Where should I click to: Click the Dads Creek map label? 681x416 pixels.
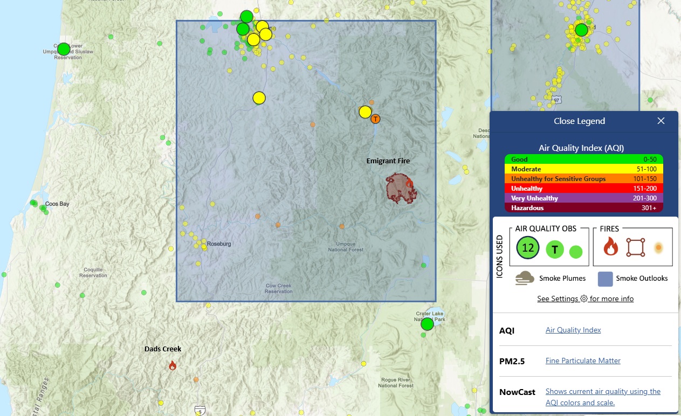pyautogui.click(x=163, y=349)
